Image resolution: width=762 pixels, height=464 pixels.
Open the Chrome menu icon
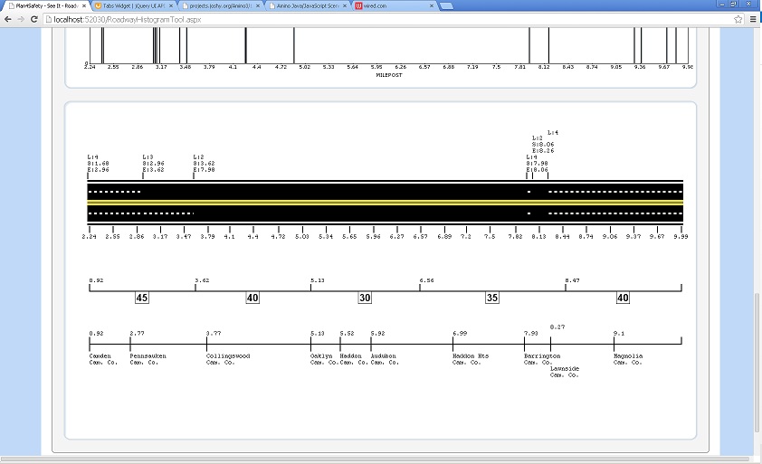coord(753,19)
